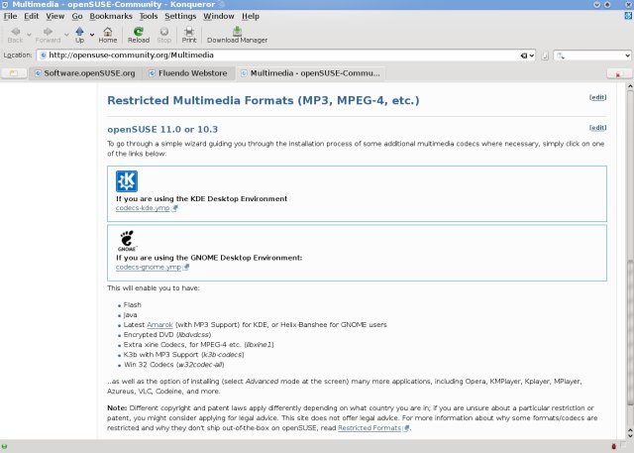Click the KDE logo icon

tap(127, 181)
